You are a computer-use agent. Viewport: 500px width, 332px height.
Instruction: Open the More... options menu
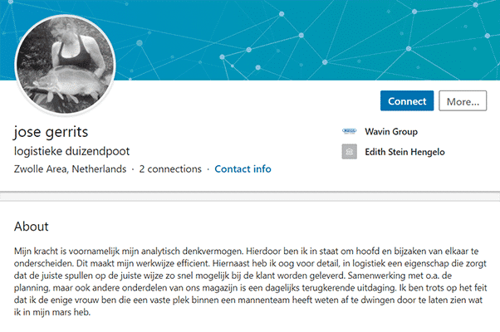pyautogui.click(x=463, y=101)
